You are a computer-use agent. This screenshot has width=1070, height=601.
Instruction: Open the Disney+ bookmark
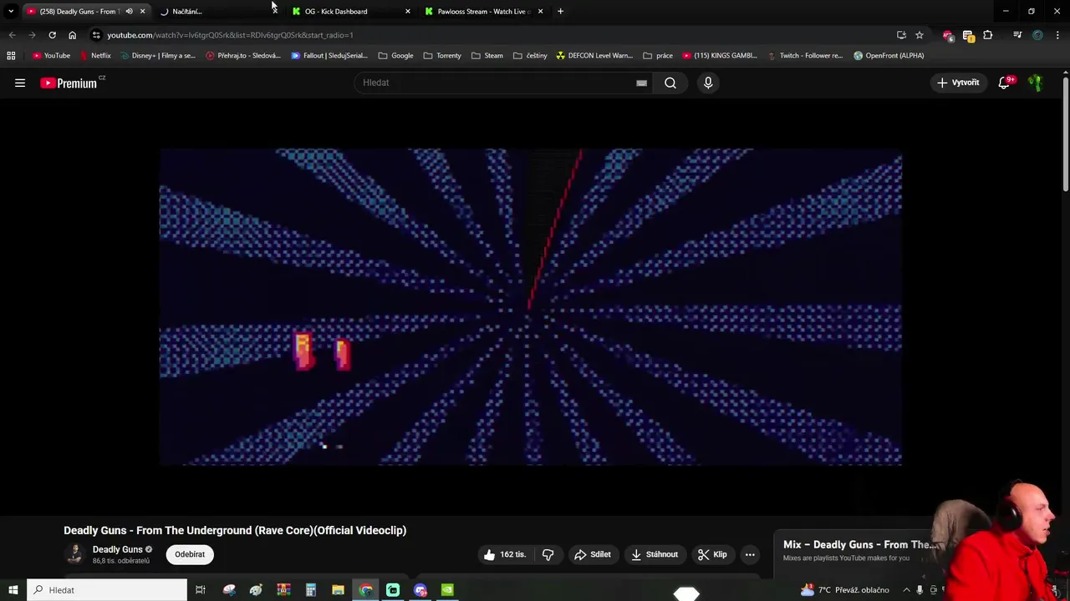pos(158,56)
